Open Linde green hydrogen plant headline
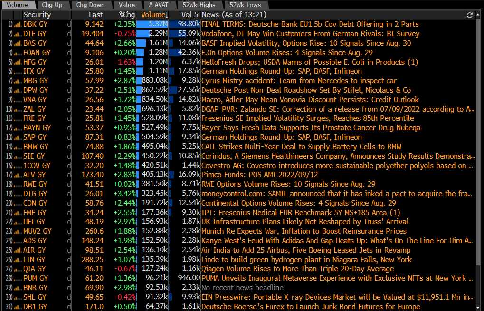 coord(306,259)
